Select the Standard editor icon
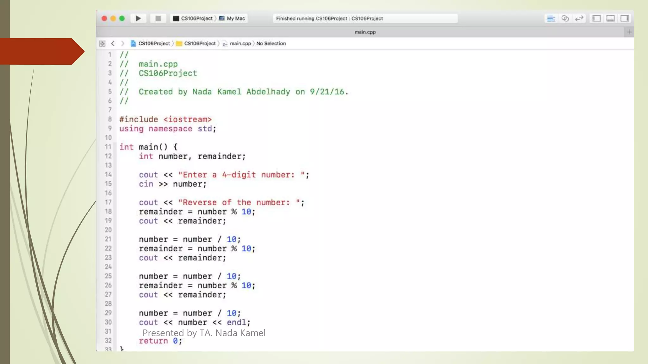The image size is (648, 364). click(551, 19)
